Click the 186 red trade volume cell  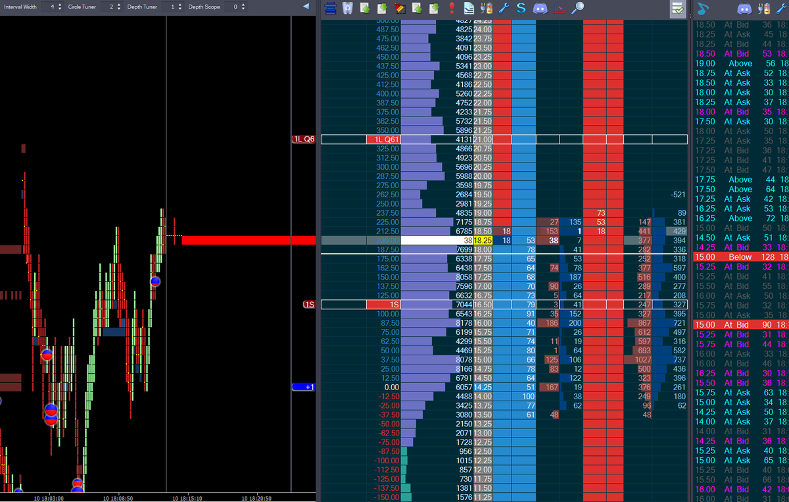tap(548, 323)
